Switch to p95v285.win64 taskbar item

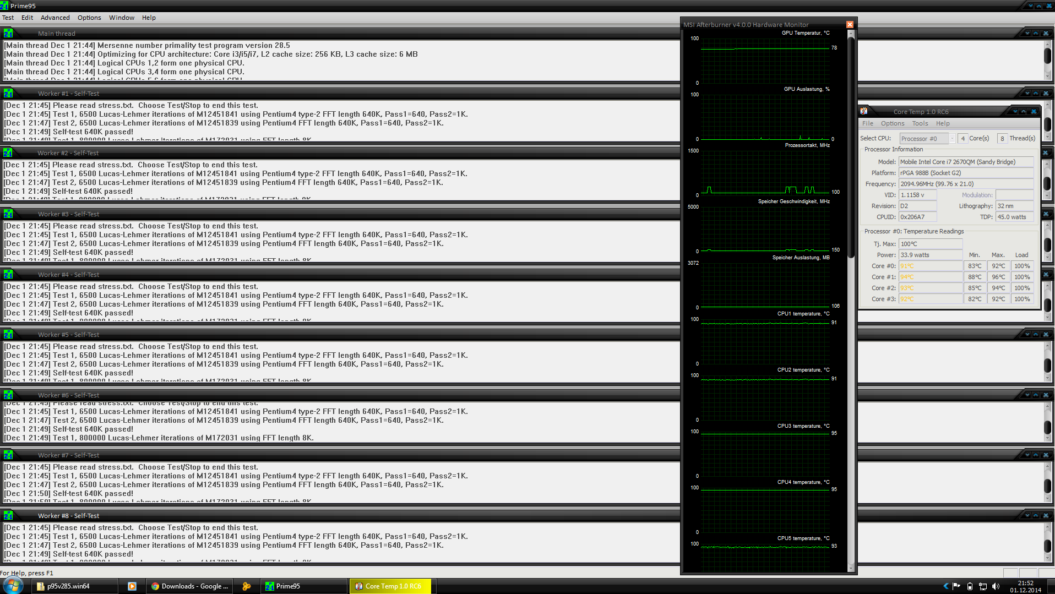coord(74,586)
